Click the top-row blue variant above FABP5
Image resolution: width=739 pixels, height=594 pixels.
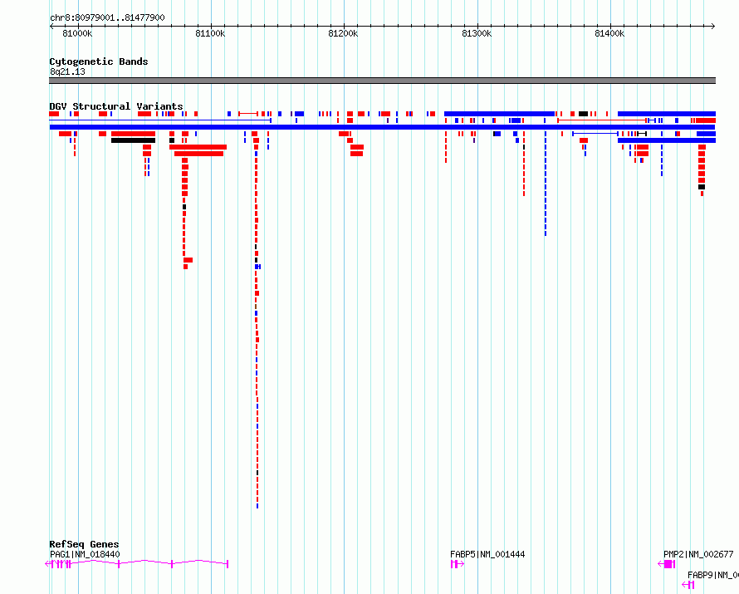(499, 114)
